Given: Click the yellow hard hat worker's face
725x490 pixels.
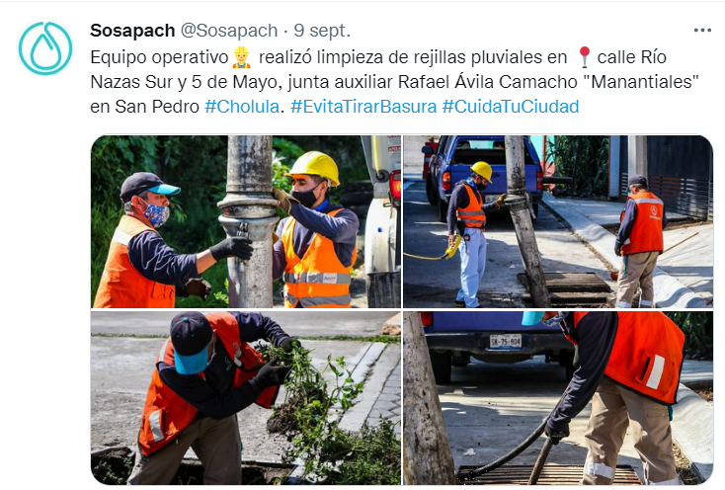Looking at the screenshot, I should point(310,191).
